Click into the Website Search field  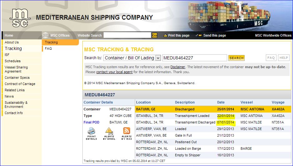pos(127,35)
